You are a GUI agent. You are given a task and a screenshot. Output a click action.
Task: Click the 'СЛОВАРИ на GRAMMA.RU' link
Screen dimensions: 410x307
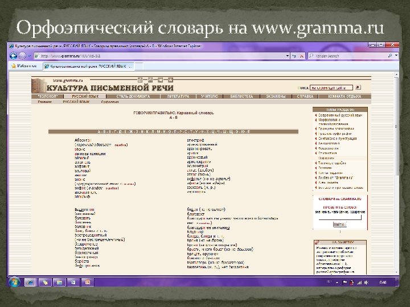pyautogui.click(x=340, y=199)
